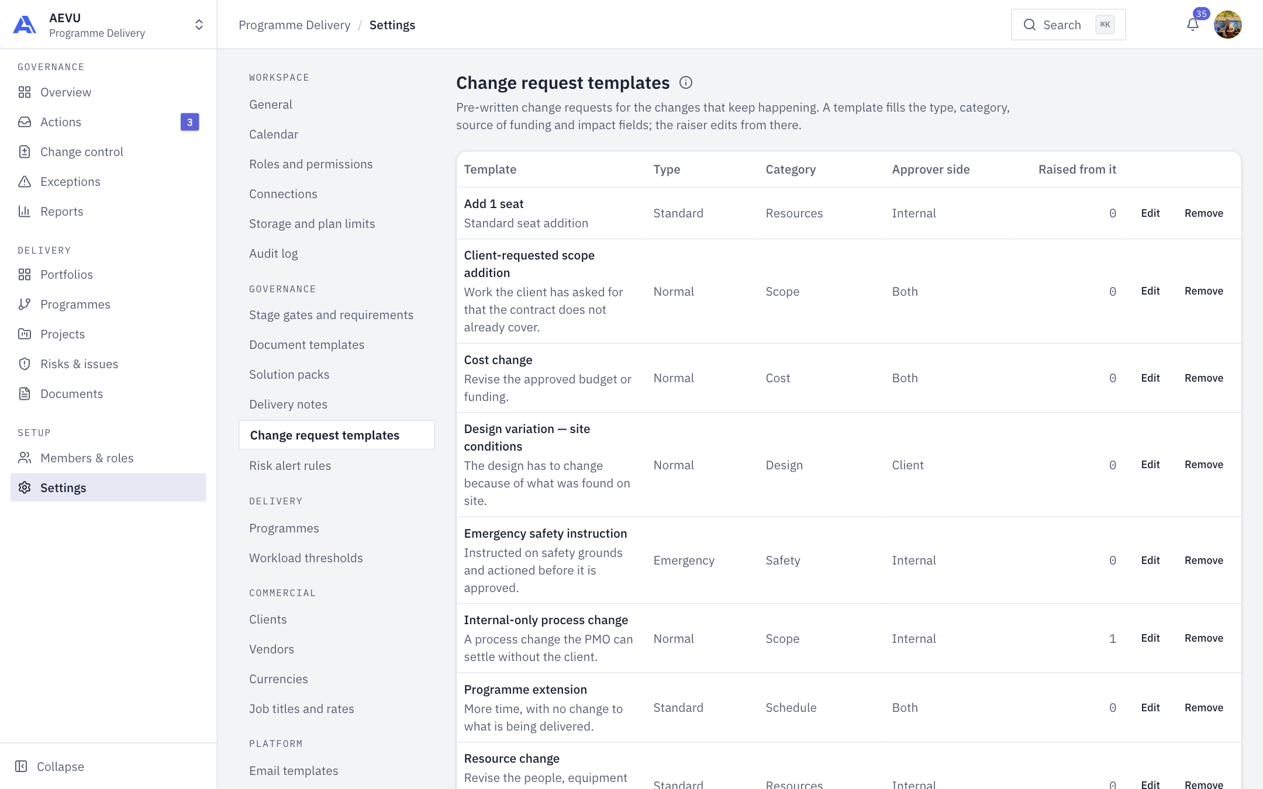Open the user avatar menu
The width and height of the screenshot is (1263, 789).
click(x=1228, y=25)
